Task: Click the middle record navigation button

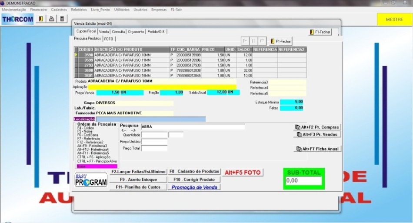Action: click(x=253, y=41)
